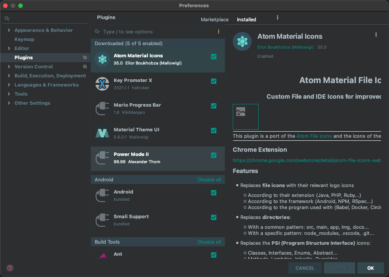The height and width of the screenshot is (277, 389).
Task: Click the project-level icon beside Version Control
Action: (85, 67)
